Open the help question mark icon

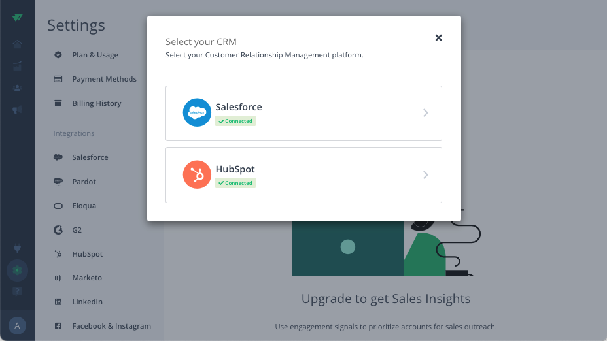pyautogui.click(x=17, y=291)
